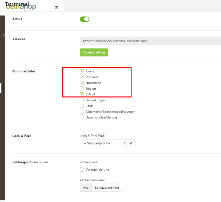
Task: Click the Look & Feel Profil label
Action: (92, 136)
